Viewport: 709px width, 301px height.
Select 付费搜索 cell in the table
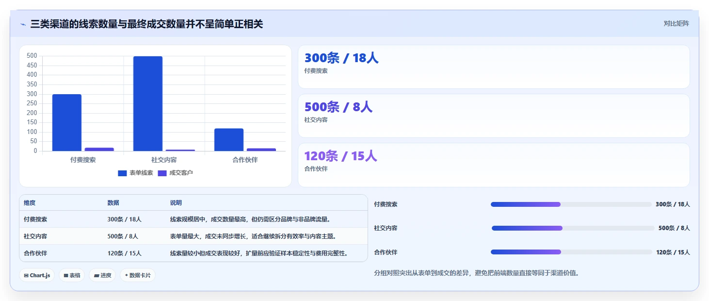click(x=35, y=219)
